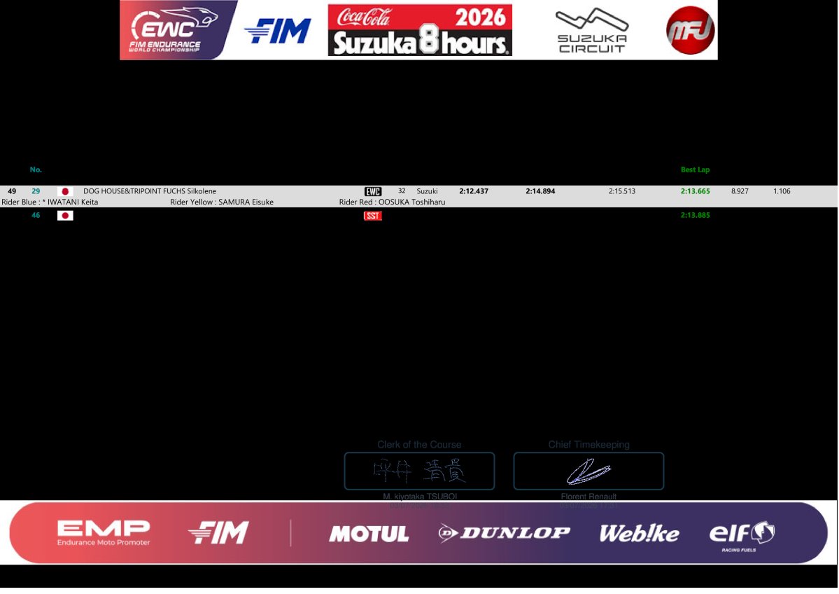Click the Webike sponsor logo

point(640,534)
